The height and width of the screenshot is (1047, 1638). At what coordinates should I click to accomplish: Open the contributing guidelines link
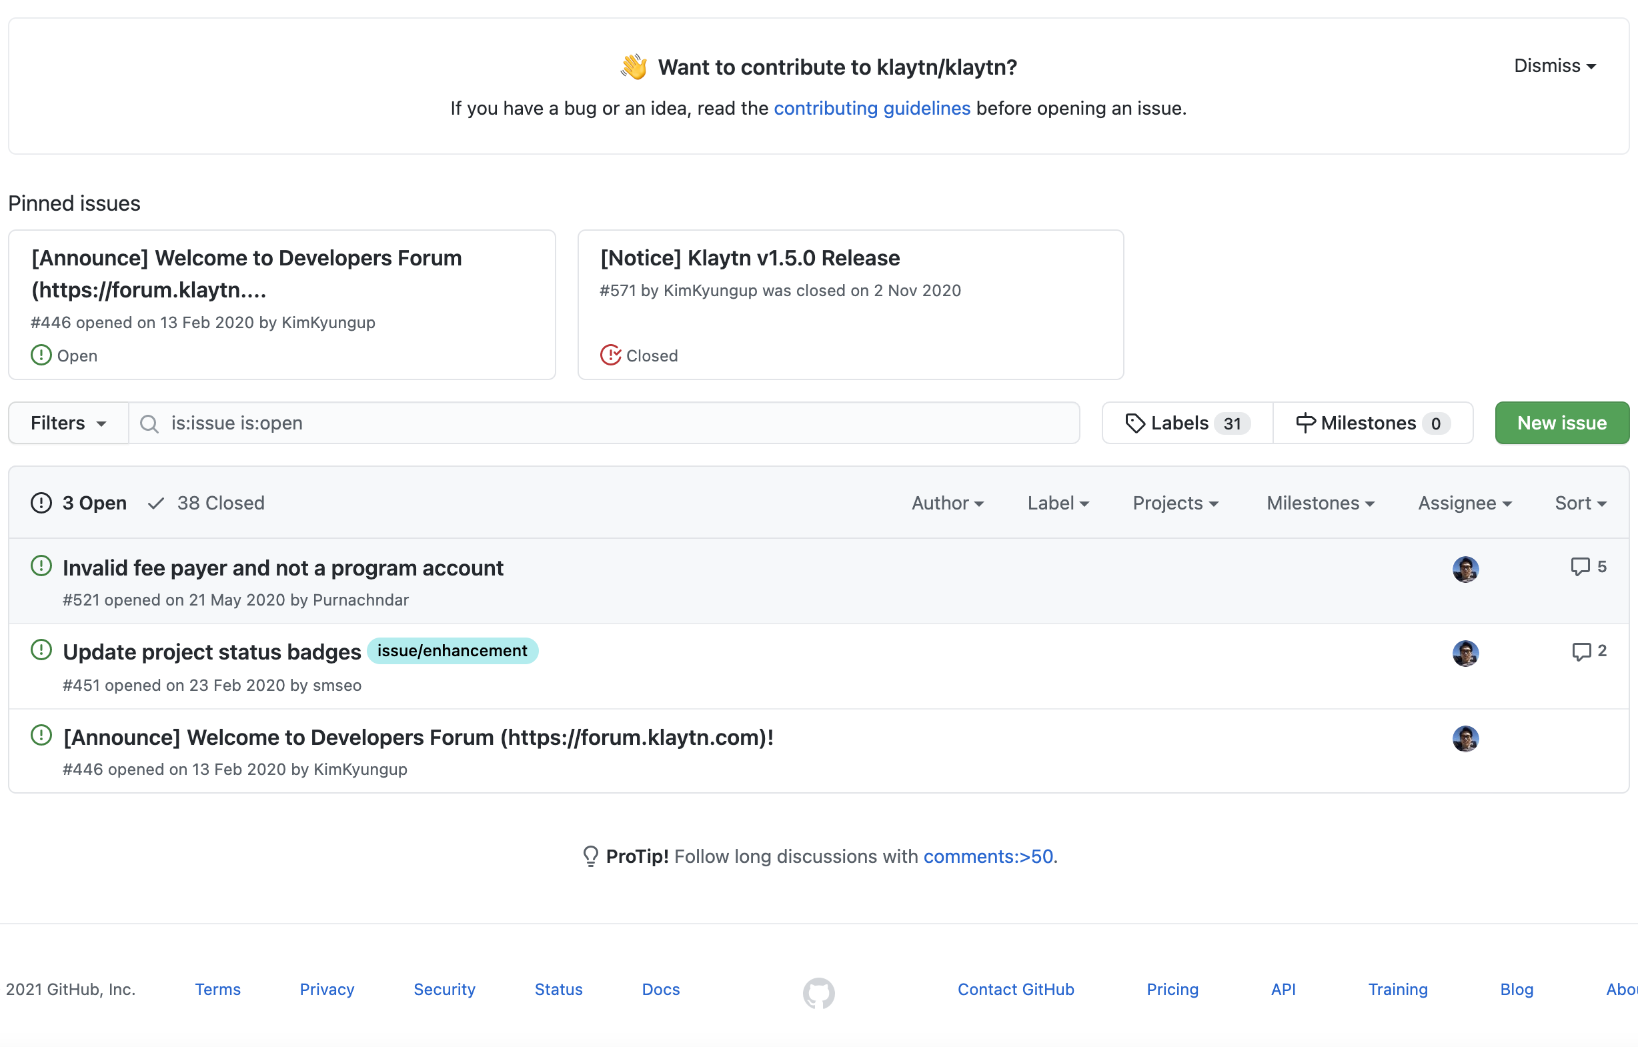(872, 108)
